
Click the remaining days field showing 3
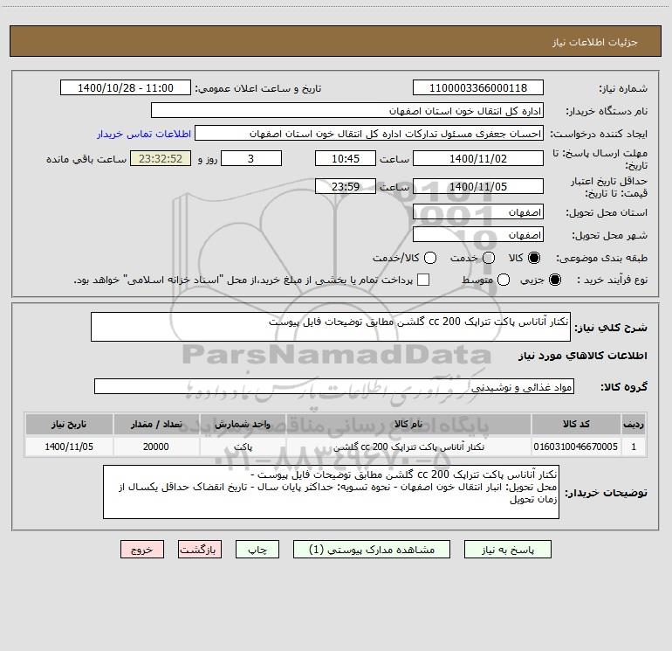(251, 158)
